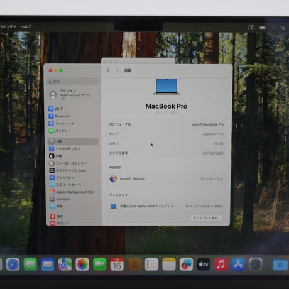Click the メモリ label

(x=114, y=143)
